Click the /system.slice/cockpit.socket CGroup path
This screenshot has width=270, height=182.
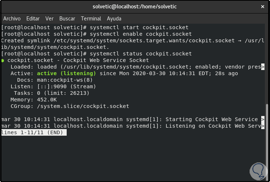(x=83, y=107)
